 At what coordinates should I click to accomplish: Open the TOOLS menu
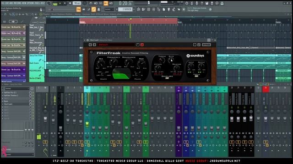coord(38,3)
